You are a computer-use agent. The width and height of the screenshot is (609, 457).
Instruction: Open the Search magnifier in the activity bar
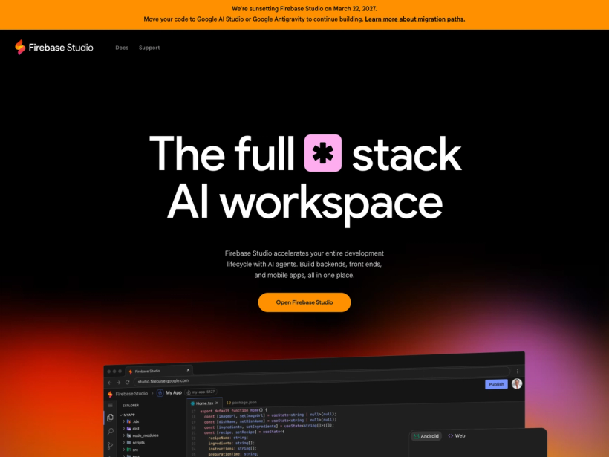pos(111,431)
